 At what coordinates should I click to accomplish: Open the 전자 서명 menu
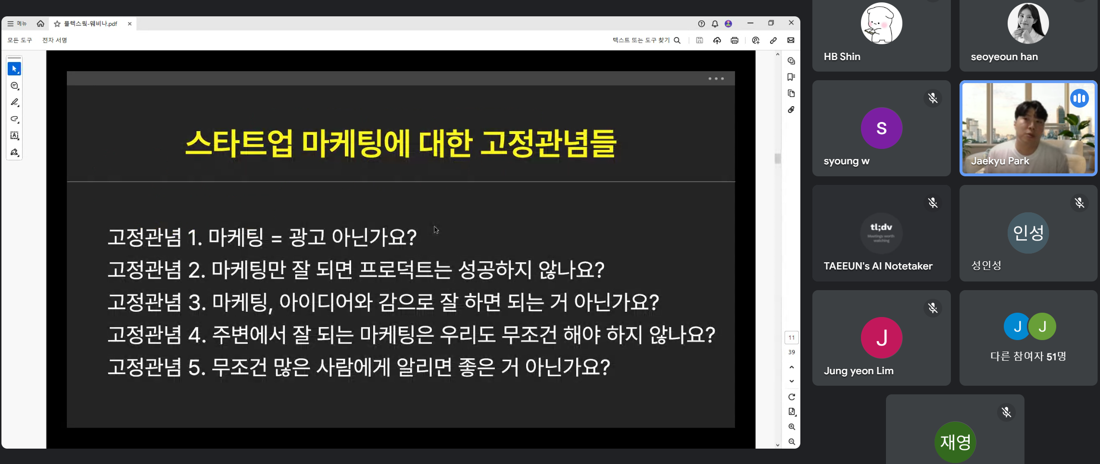tap(54, 40)
